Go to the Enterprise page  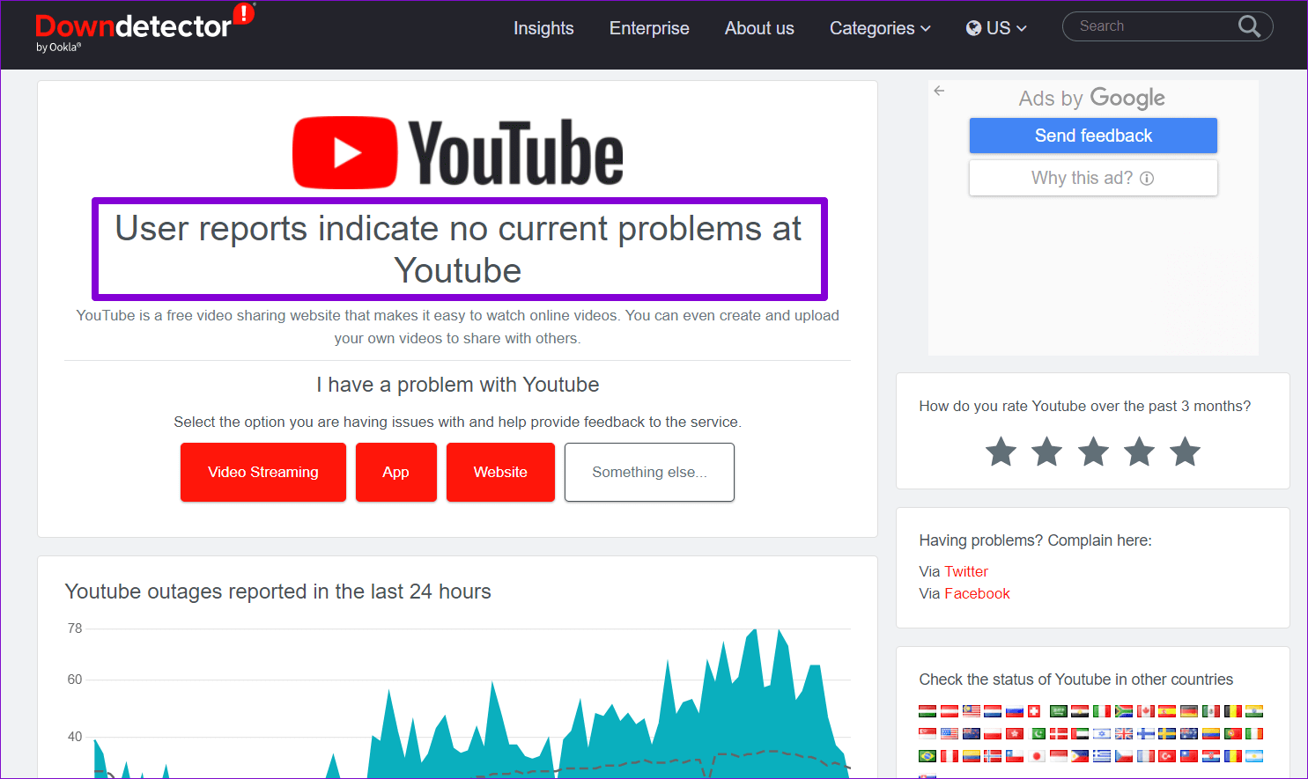649,28
